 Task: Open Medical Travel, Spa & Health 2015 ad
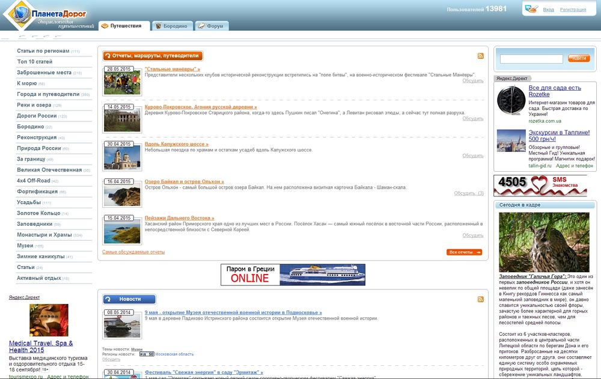coord(41,347)
